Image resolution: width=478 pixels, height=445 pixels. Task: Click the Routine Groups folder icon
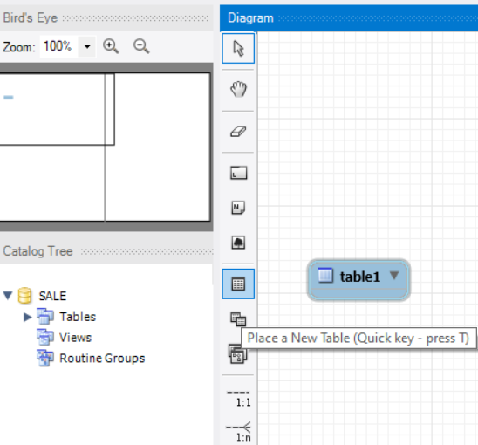point(45,358)
